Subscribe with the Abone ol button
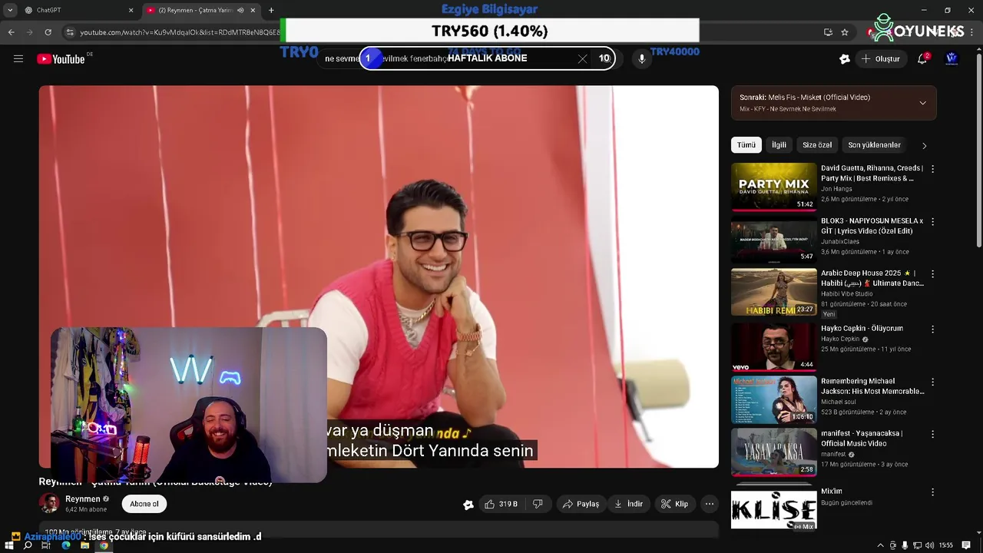Screen dimensions: 983x553 tap(144, 504)
